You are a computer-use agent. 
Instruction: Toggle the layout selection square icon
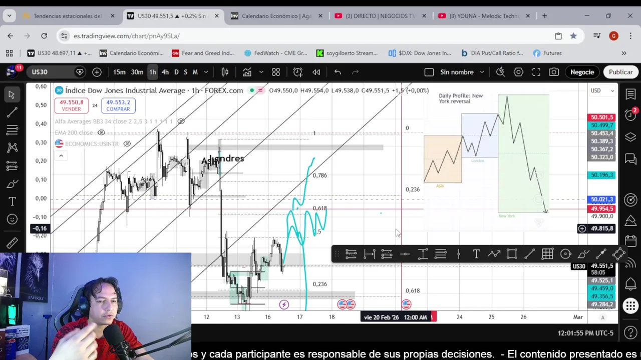pyautogui.click(x=429, y=72)
